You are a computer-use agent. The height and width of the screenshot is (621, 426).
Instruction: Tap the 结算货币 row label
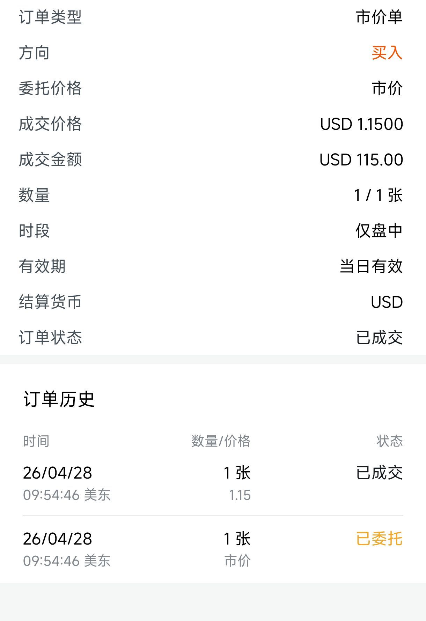(50, 302)
